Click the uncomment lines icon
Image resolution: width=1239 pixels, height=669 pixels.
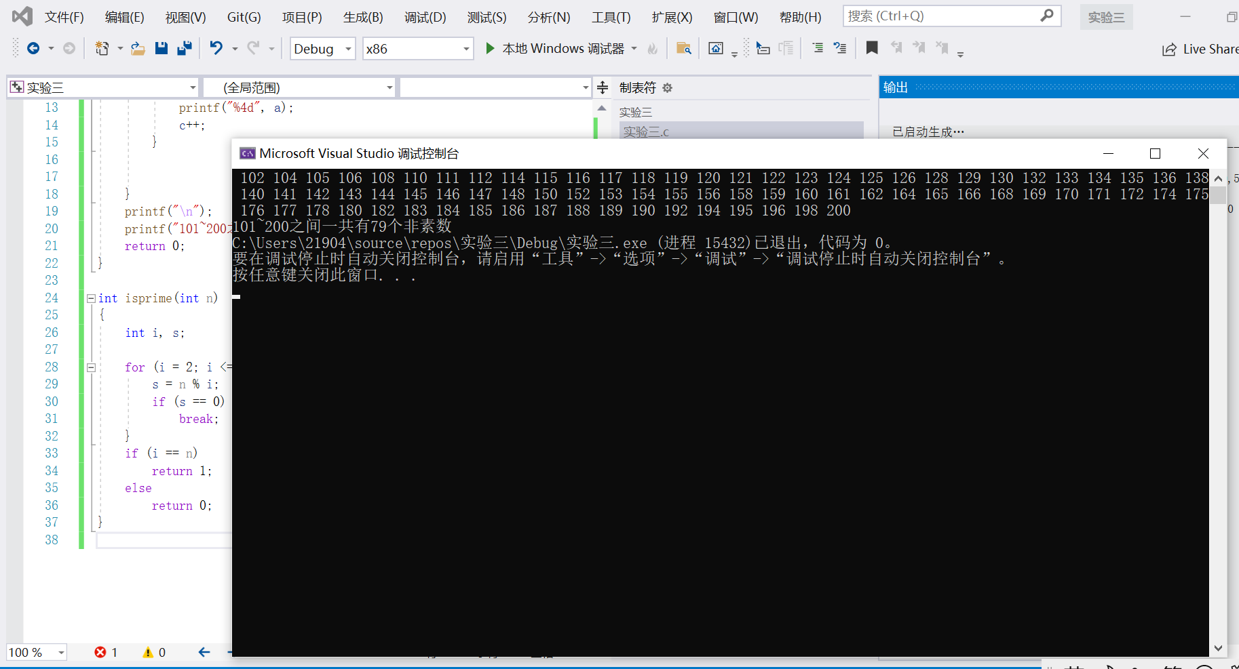point(840,48)
